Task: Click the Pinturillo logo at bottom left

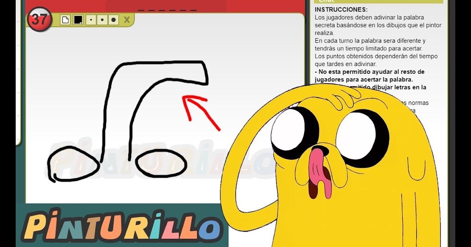Action: click(x=122, y=226)
